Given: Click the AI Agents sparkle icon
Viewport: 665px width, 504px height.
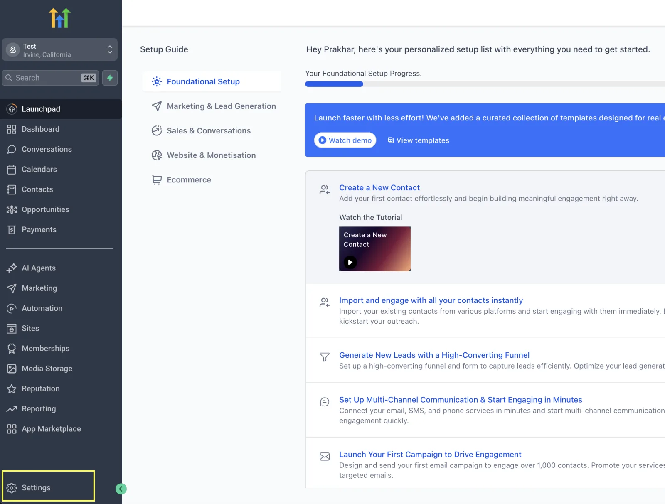Looking at the screenshot, I should pyautogui.click(x=12, y=268).
